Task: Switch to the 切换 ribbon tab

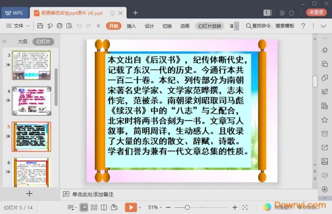Action: click(167, 26)
